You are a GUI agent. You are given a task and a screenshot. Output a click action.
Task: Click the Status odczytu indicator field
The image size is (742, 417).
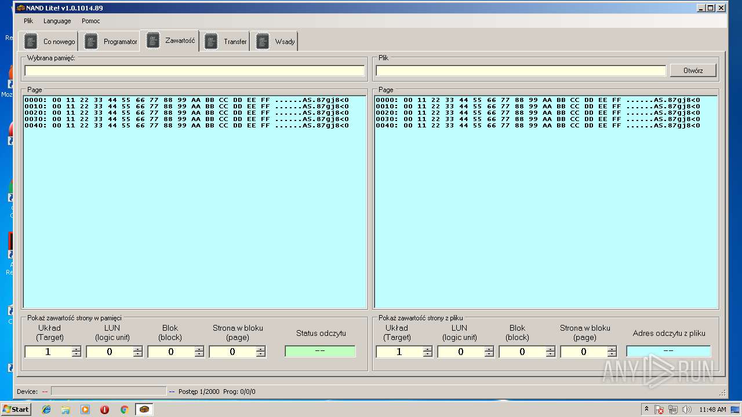320,351
